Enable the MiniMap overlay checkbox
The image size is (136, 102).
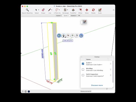[83, 69]
